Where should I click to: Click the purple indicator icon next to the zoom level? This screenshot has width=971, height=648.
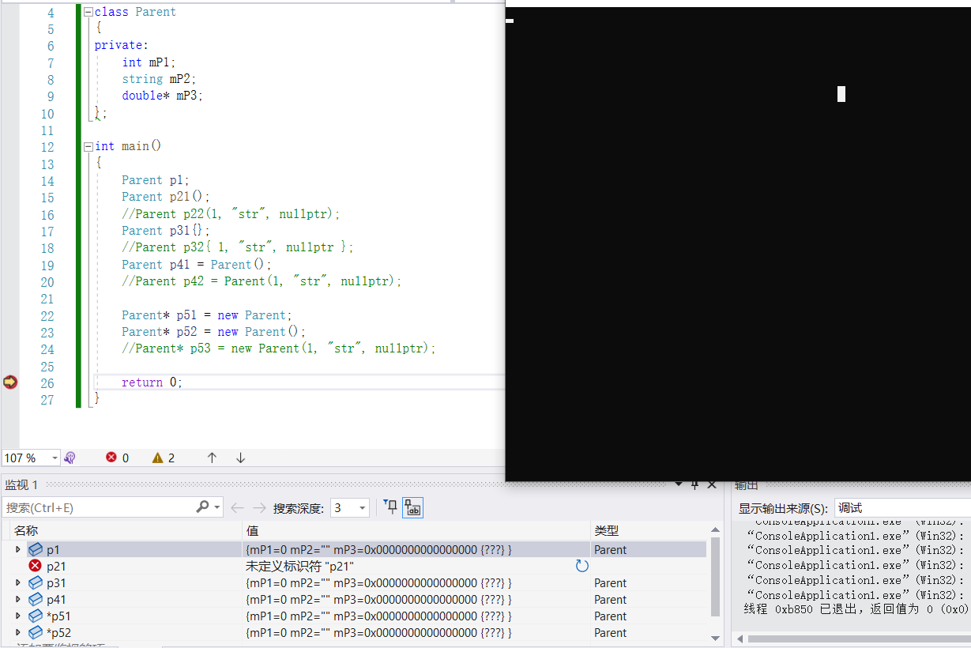point(70,457)
